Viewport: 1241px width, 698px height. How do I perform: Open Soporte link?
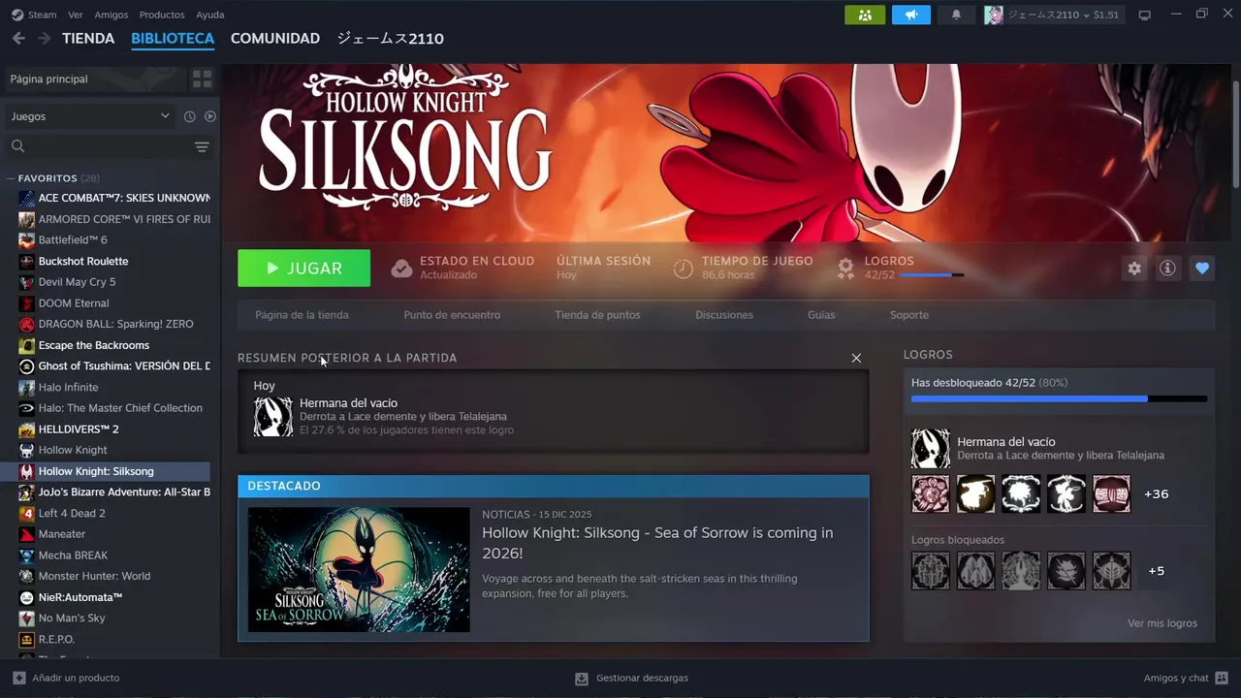click(909, 315)
